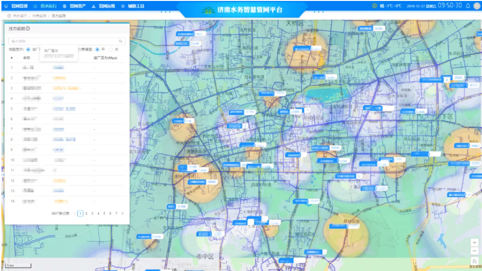Select table row number 3
This screenshot has width=482, height=271.
pyautogui.click(x=67, y=88)
